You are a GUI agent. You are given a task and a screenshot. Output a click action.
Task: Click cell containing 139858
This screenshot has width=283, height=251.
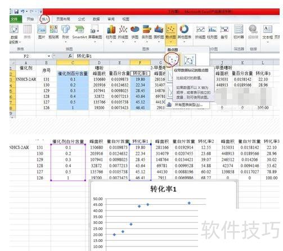coord(227,172)
